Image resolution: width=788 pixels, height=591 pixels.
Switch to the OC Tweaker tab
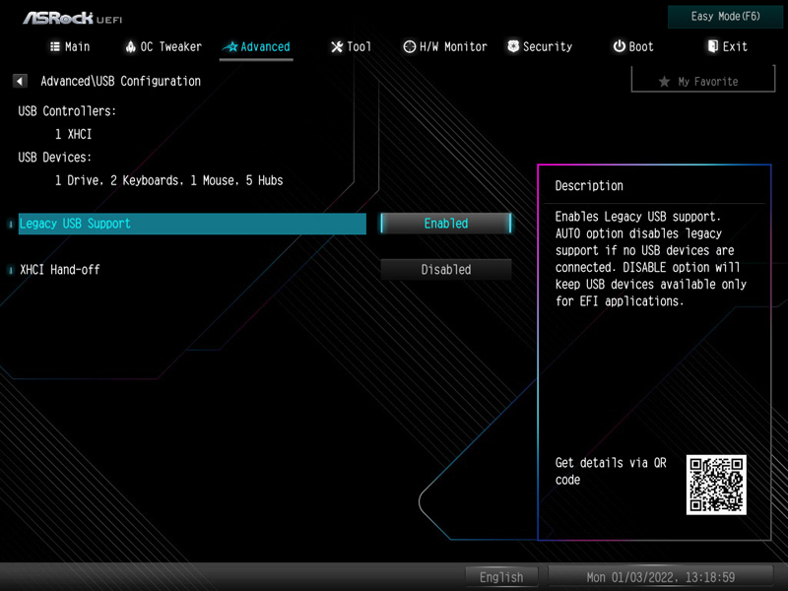(x=164, y=46)
